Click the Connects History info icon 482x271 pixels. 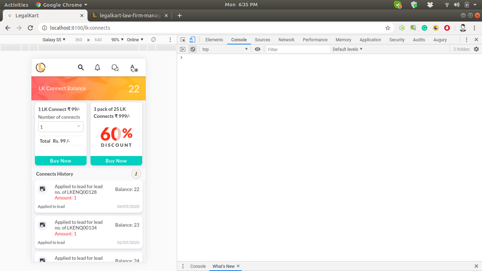(x=136, y=174)
